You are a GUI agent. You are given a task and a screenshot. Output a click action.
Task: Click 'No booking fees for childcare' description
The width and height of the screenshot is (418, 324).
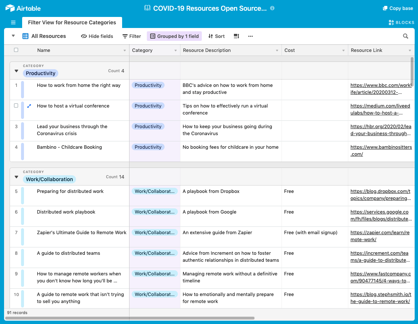point(230,147)
